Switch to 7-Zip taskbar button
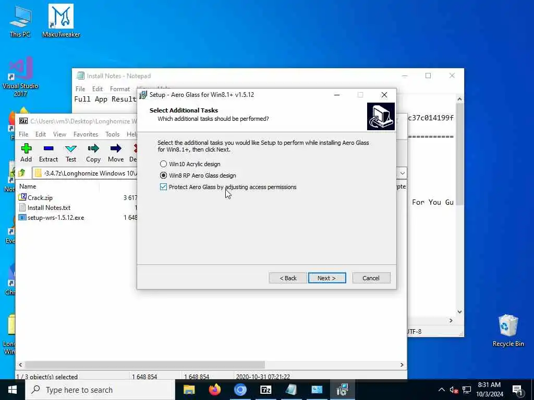 [265, 390]
